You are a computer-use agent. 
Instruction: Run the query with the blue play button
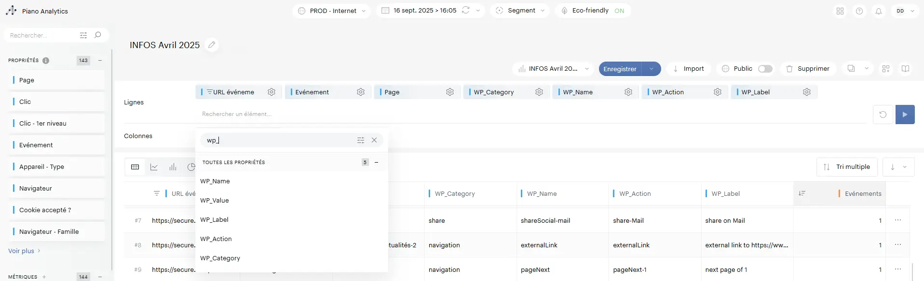point(905,115)
